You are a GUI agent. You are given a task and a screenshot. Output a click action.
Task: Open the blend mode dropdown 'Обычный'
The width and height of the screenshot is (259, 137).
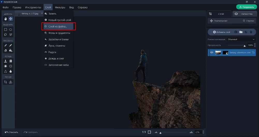click(241, 39)
